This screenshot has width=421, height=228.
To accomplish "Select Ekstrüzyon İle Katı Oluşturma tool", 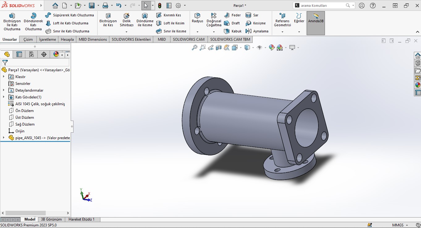I will tap(12, 22).
